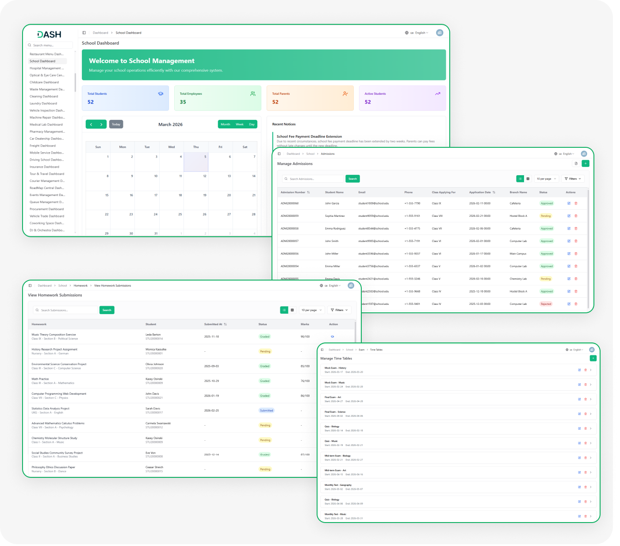
Task: Click the green plus icon in Manage Admissions
Action: [586, 164]
